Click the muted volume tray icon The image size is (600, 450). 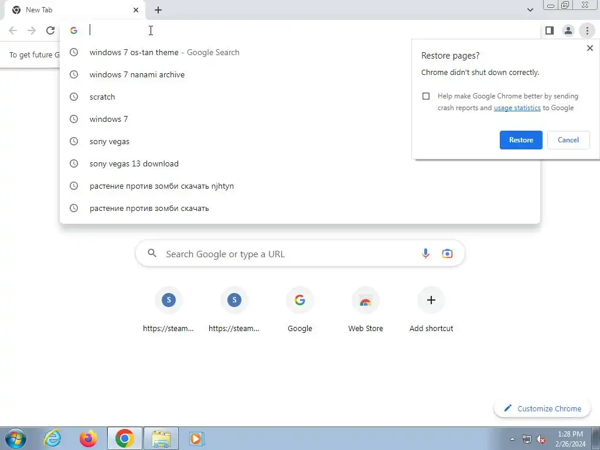tap(541, 439)
